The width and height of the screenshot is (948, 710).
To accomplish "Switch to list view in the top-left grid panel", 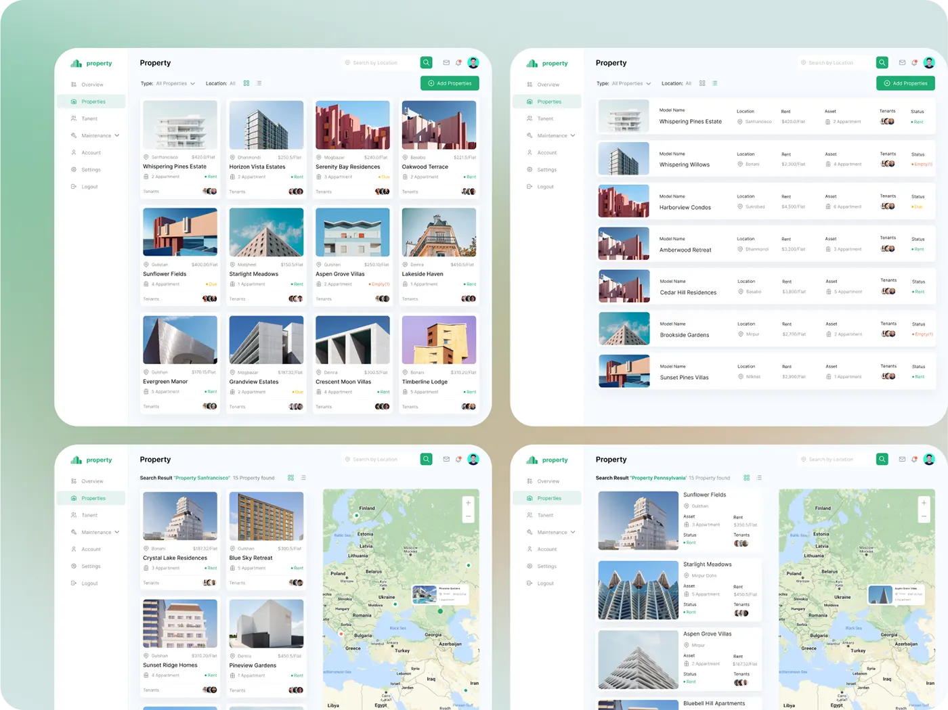I will pos(259,83).
